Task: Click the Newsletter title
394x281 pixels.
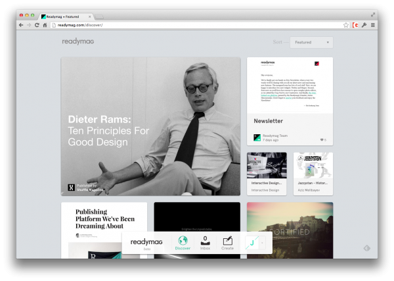Action: click(268, 121)
